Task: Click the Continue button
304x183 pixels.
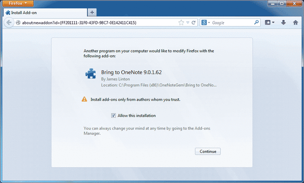Action: coord(208,151)
